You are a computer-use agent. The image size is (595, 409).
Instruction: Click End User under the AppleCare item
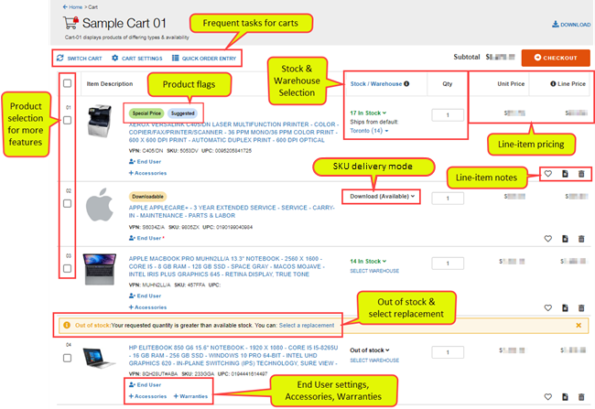click(146, 238)
